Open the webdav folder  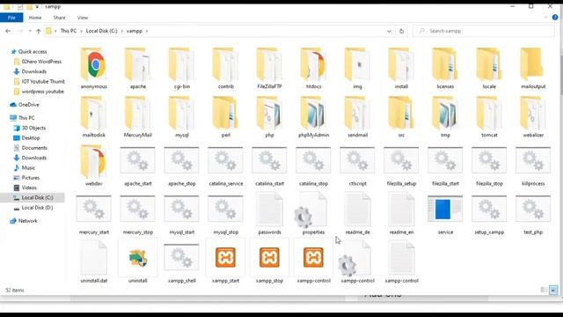click(94, 166)
